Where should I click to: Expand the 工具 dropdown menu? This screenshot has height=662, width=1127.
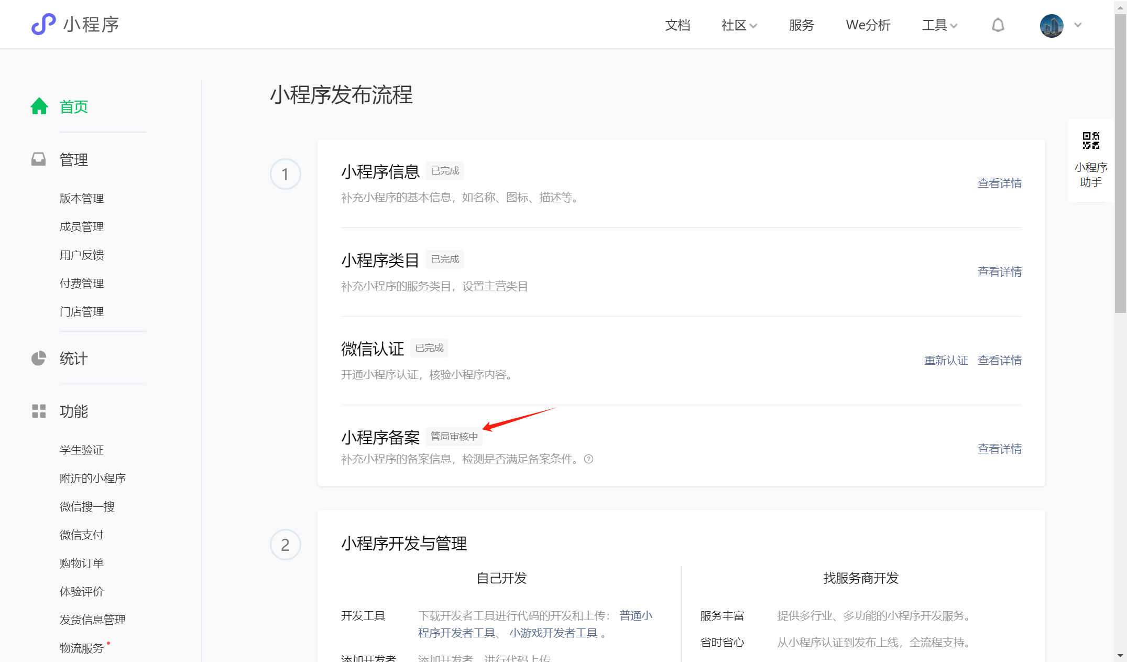[939, 25]
